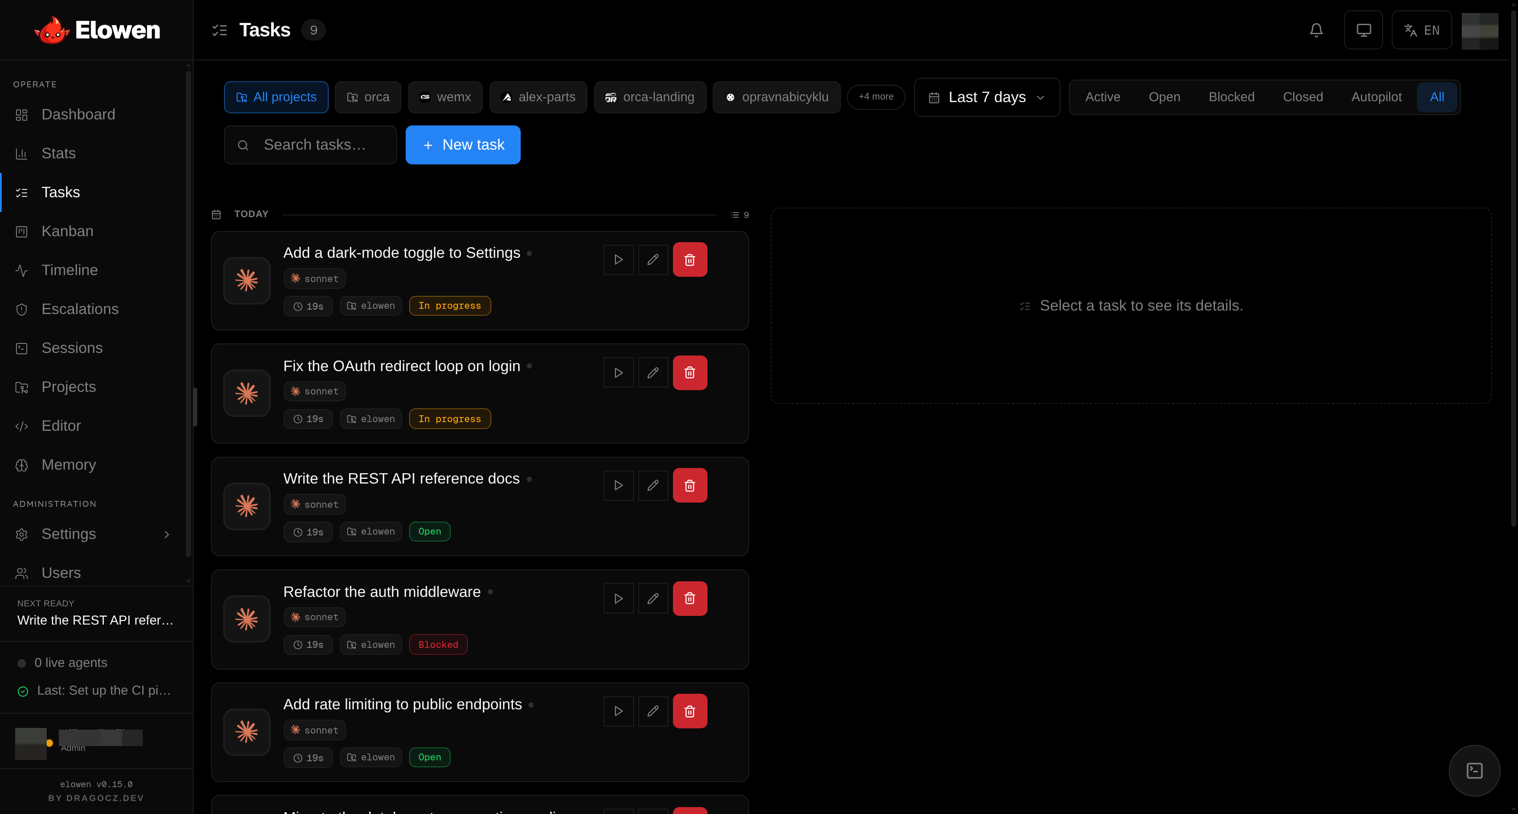Run the Refactor auth middleware task
The height and width of the screenshot is (814, 1518).
click(x=618, y=598)
